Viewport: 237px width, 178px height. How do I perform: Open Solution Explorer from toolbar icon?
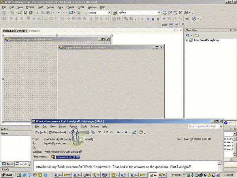pos(165,13)
